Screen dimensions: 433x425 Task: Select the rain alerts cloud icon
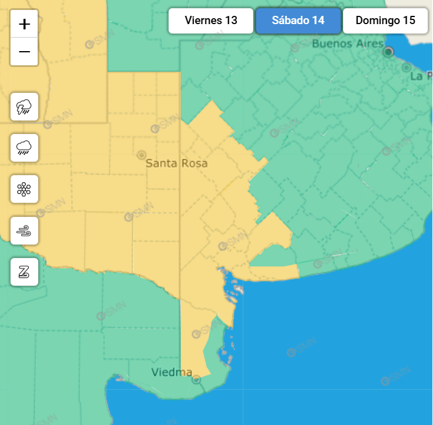(x=24, y=148)
